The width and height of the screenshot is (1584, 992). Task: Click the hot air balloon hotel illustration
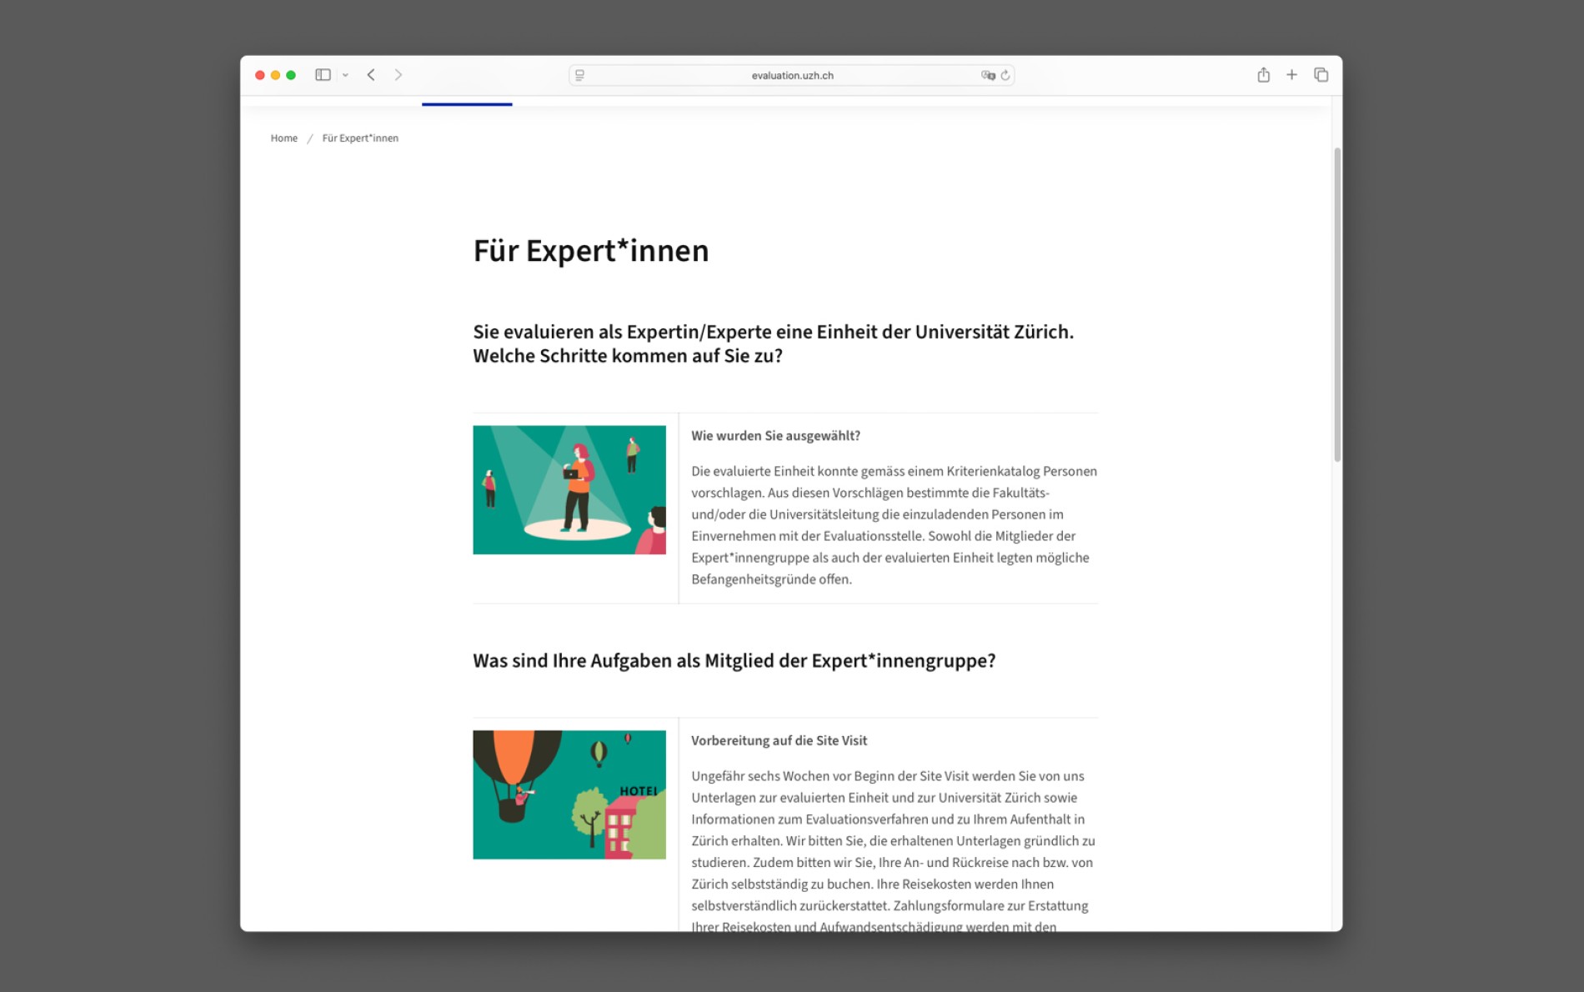569,794
